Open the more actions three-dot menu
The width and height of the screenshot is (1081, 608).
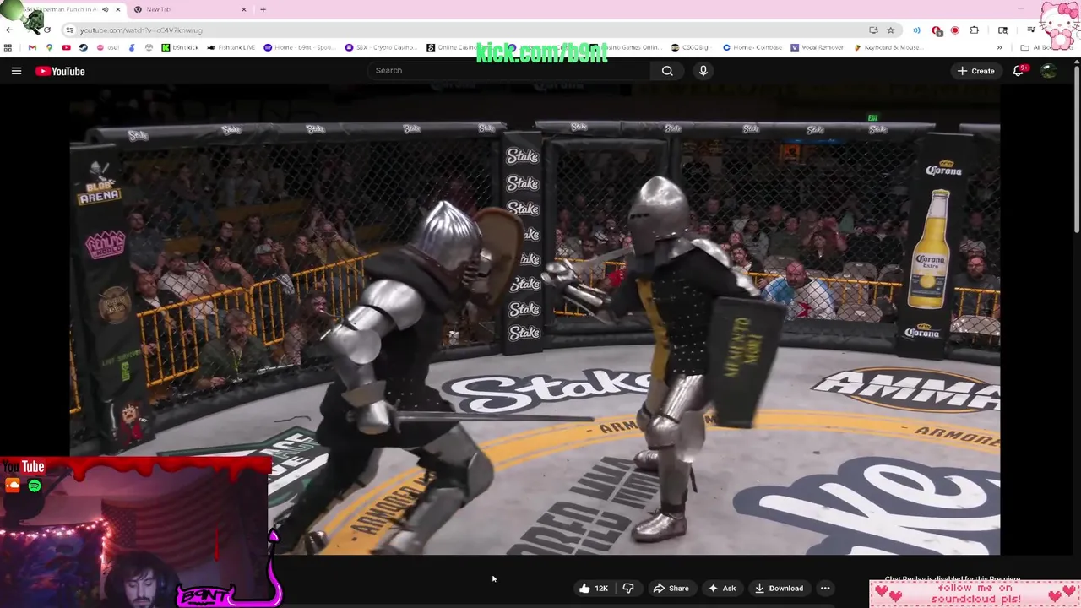click(825, 589)
